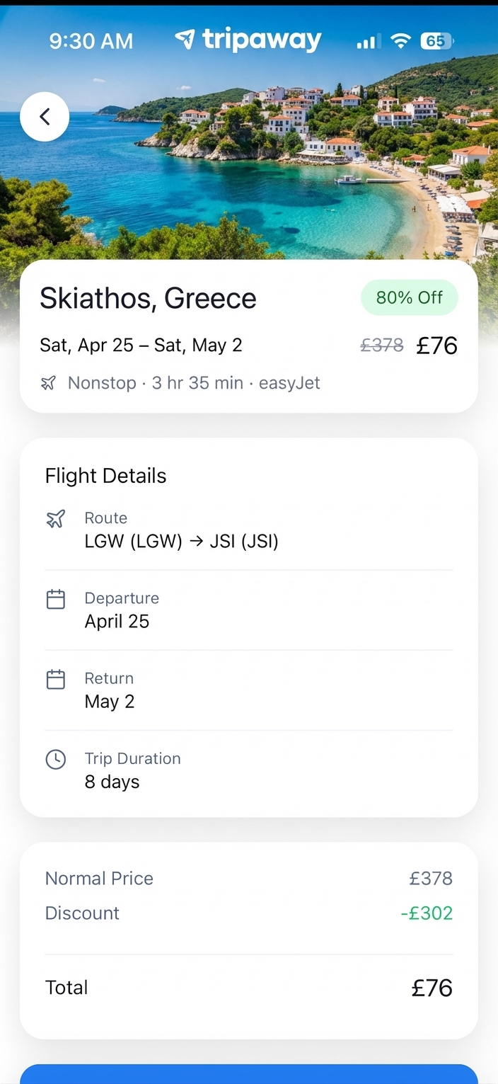The width and height of the screenshot is (498, 1084).
Task: Click the £76 total price
Action: (432, 988)
